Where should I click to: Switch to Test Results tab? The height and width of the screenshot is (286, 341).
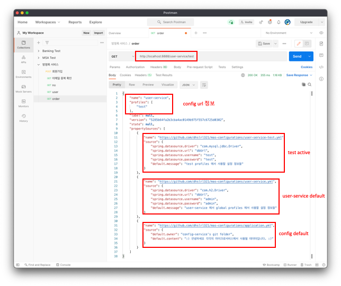coord(164,75)
